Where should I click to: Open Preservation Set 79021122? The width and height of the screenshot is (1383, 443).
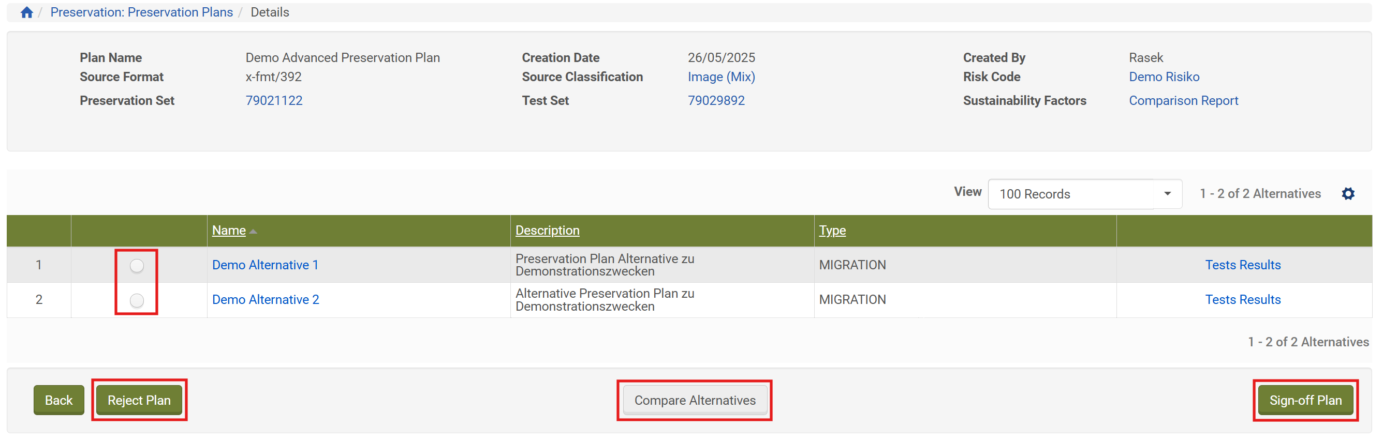[274, 101]
